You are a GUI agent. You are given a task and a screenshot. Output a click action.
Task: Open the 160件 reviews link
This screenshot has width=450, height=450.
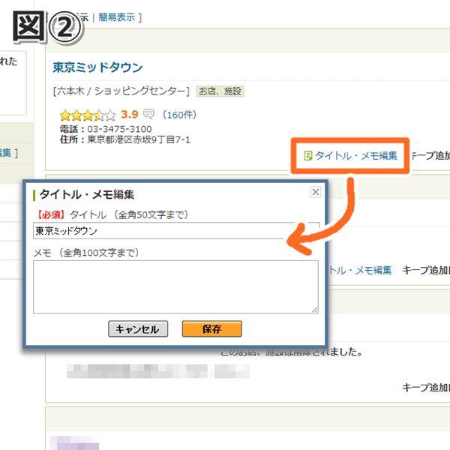(x=180, y=115)
